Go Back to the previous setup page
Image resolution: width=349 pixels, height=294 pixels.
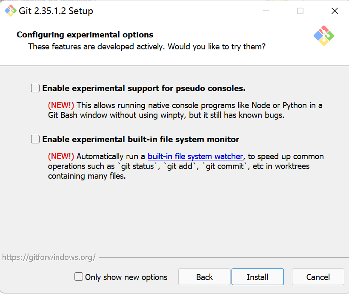tap(204, 277)
